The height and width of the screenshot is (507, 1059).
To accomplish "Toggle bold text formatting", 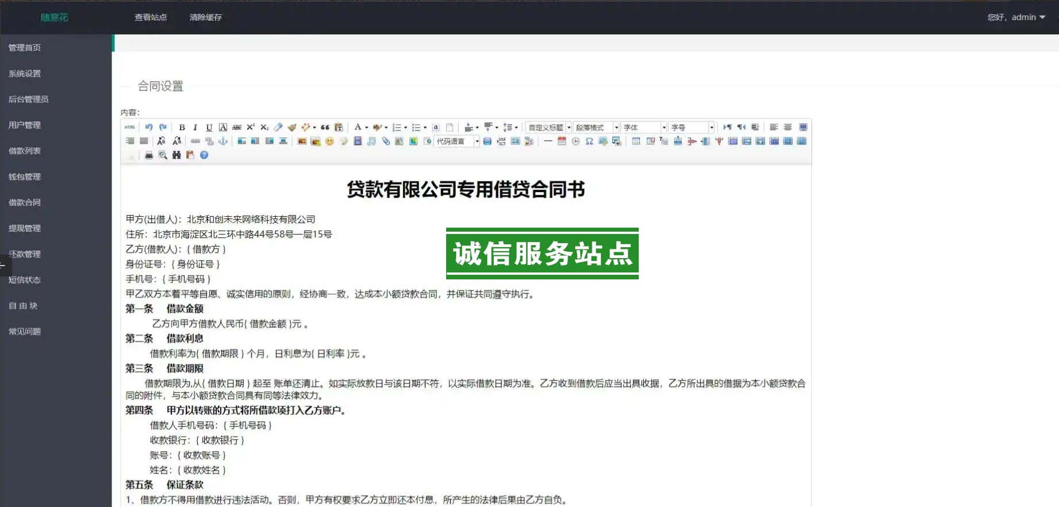I will (182, 128).
